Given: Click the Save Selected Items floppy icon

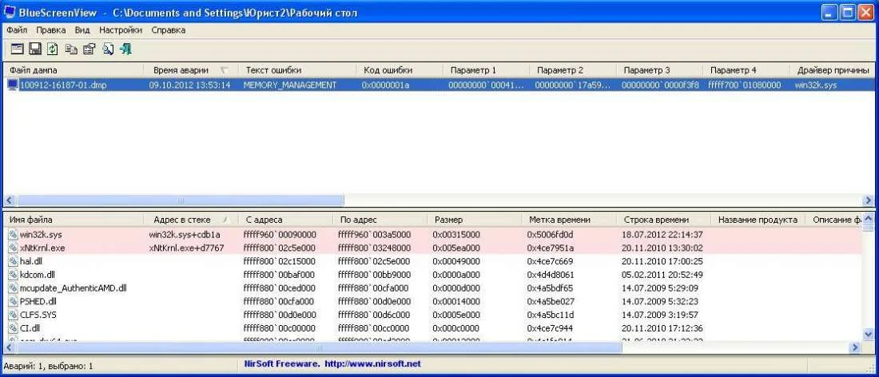Looking at the screenshot, I should coord(35,50).
